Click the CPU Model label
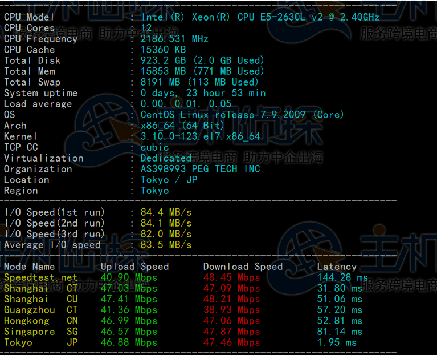Image resolution: width=437 pixels, height=355 pixels. coord(29,17)
